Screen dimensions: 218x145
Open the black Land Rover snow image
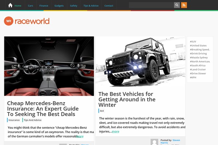tap(140, 62)
